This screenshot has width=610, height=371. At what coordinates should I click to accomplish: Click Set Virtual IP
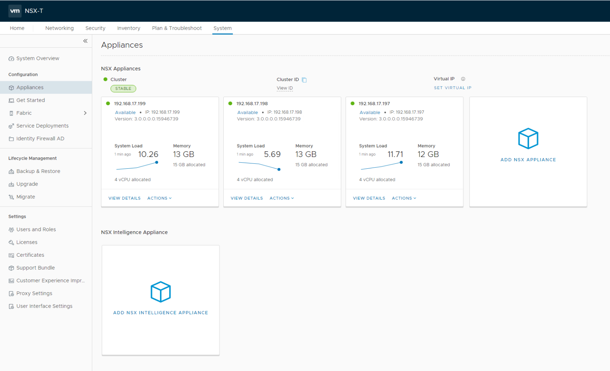pyautogui.click(x=453, y=88)
